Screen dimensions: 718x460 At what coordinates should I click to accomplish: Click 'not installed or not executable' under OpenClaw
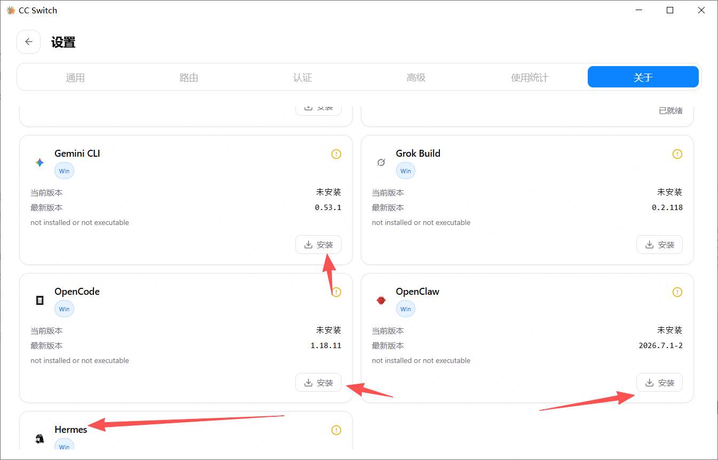421,360
